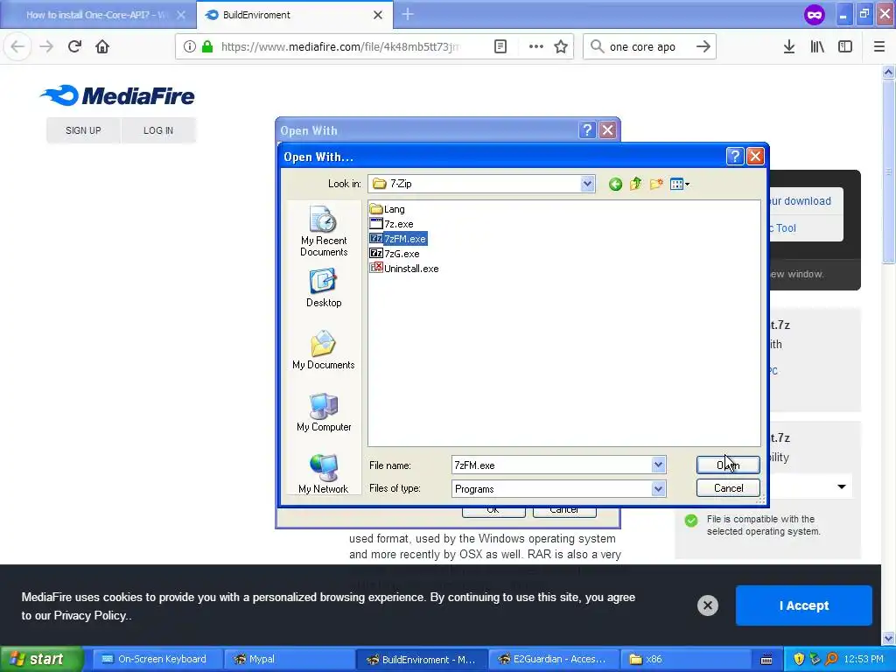Click the address bar URL
Screen dimensions: 896x672
(x=340, y=47)
